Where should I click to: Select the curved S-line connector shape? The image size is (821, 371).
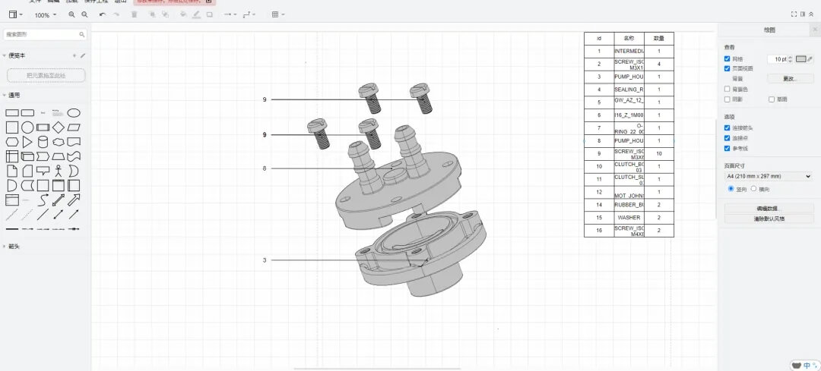coord(43,200)
